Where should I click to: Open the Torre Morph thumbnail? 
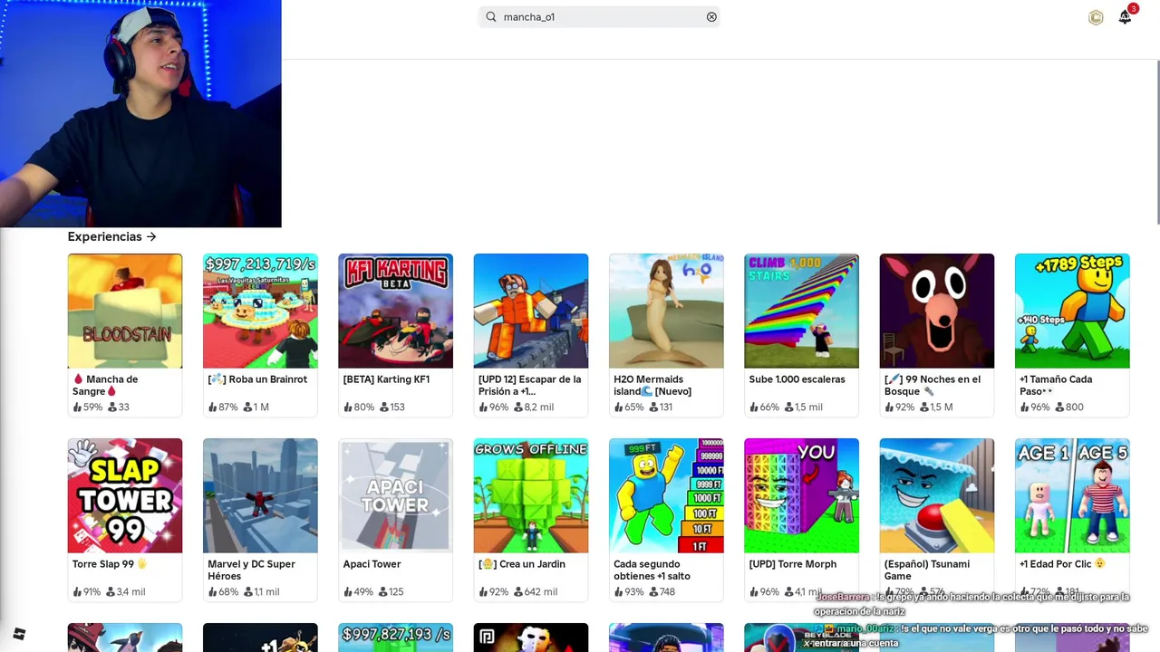[x=801, y=495]
